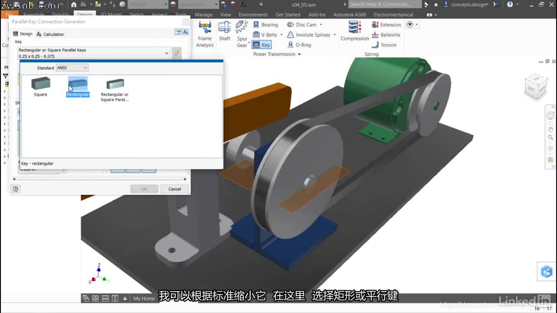Click the Search Help & Commands field

tap(385, 4)
